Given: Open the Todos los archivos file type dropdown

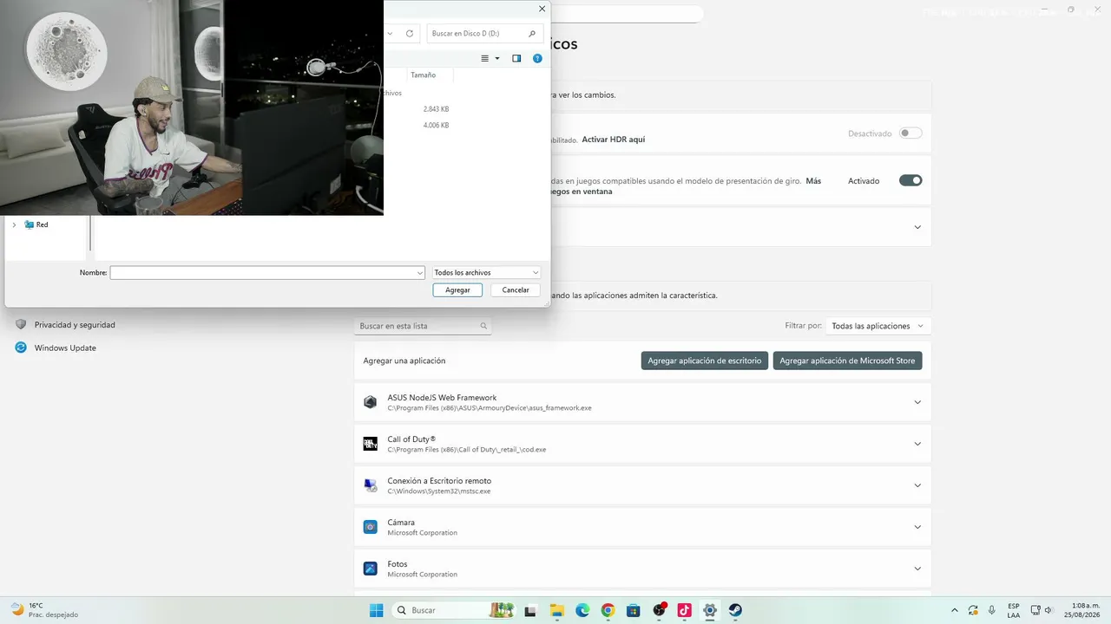Looking at the screenshot, I should pos(486,272).
